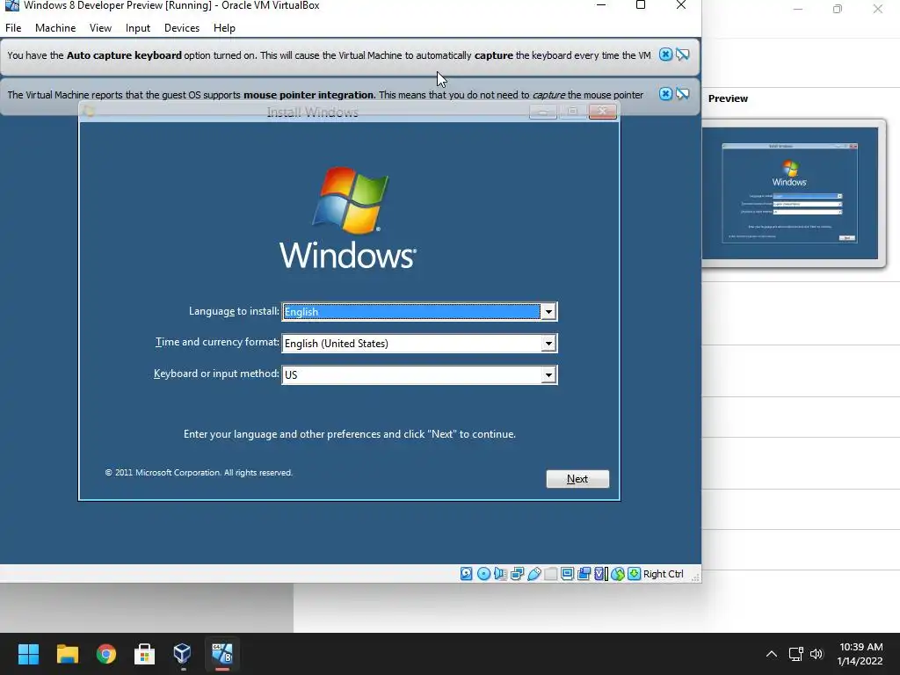Open the View menu
This screenshot has width=900, height=675.
click(100, 27)
